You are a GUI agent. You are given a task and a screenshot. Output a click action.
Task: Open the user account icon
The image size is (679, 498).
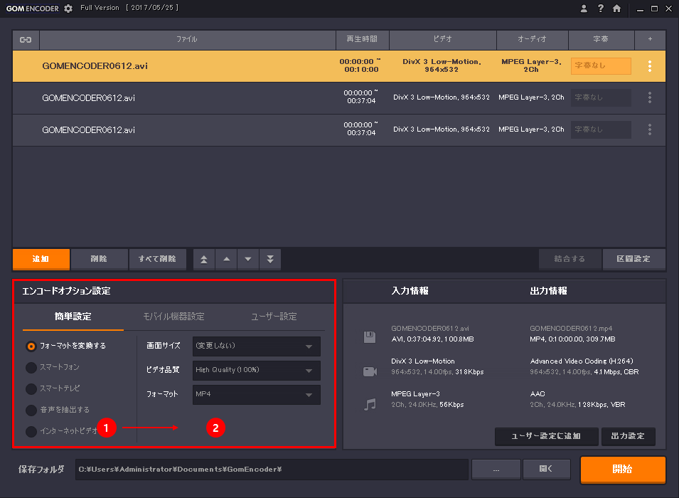click(584, 9)
